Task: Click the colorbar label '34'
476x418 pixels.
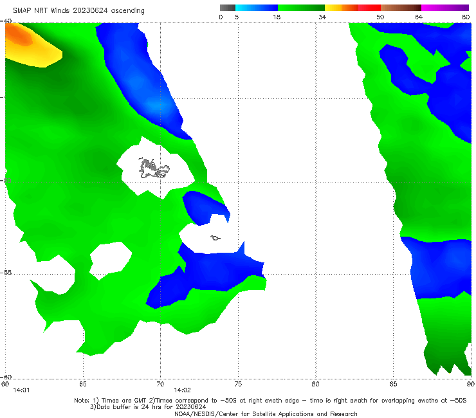Action: tap(322, 17)
